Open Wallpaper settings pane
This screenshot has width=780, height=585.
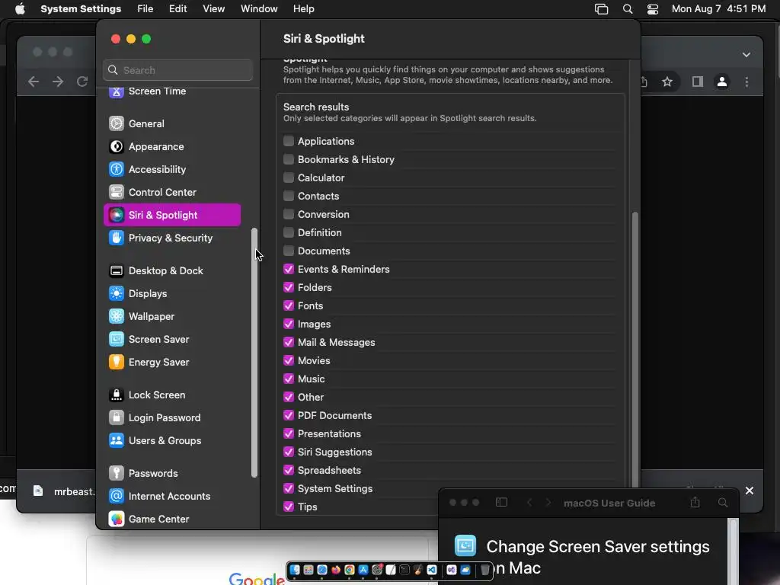pos(171,316)
